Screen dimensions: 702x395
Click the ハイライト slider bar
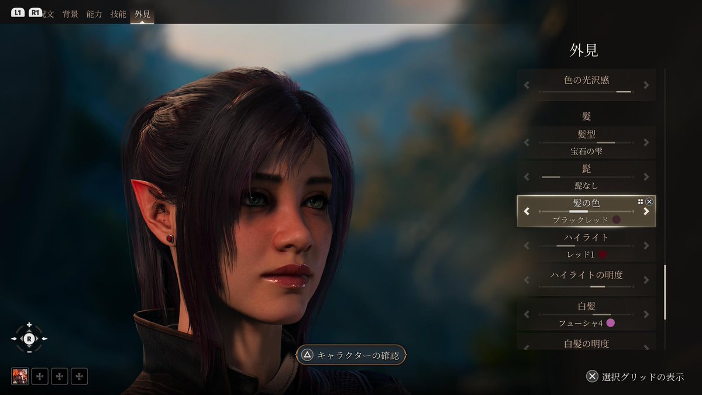(x=586, y=246)
